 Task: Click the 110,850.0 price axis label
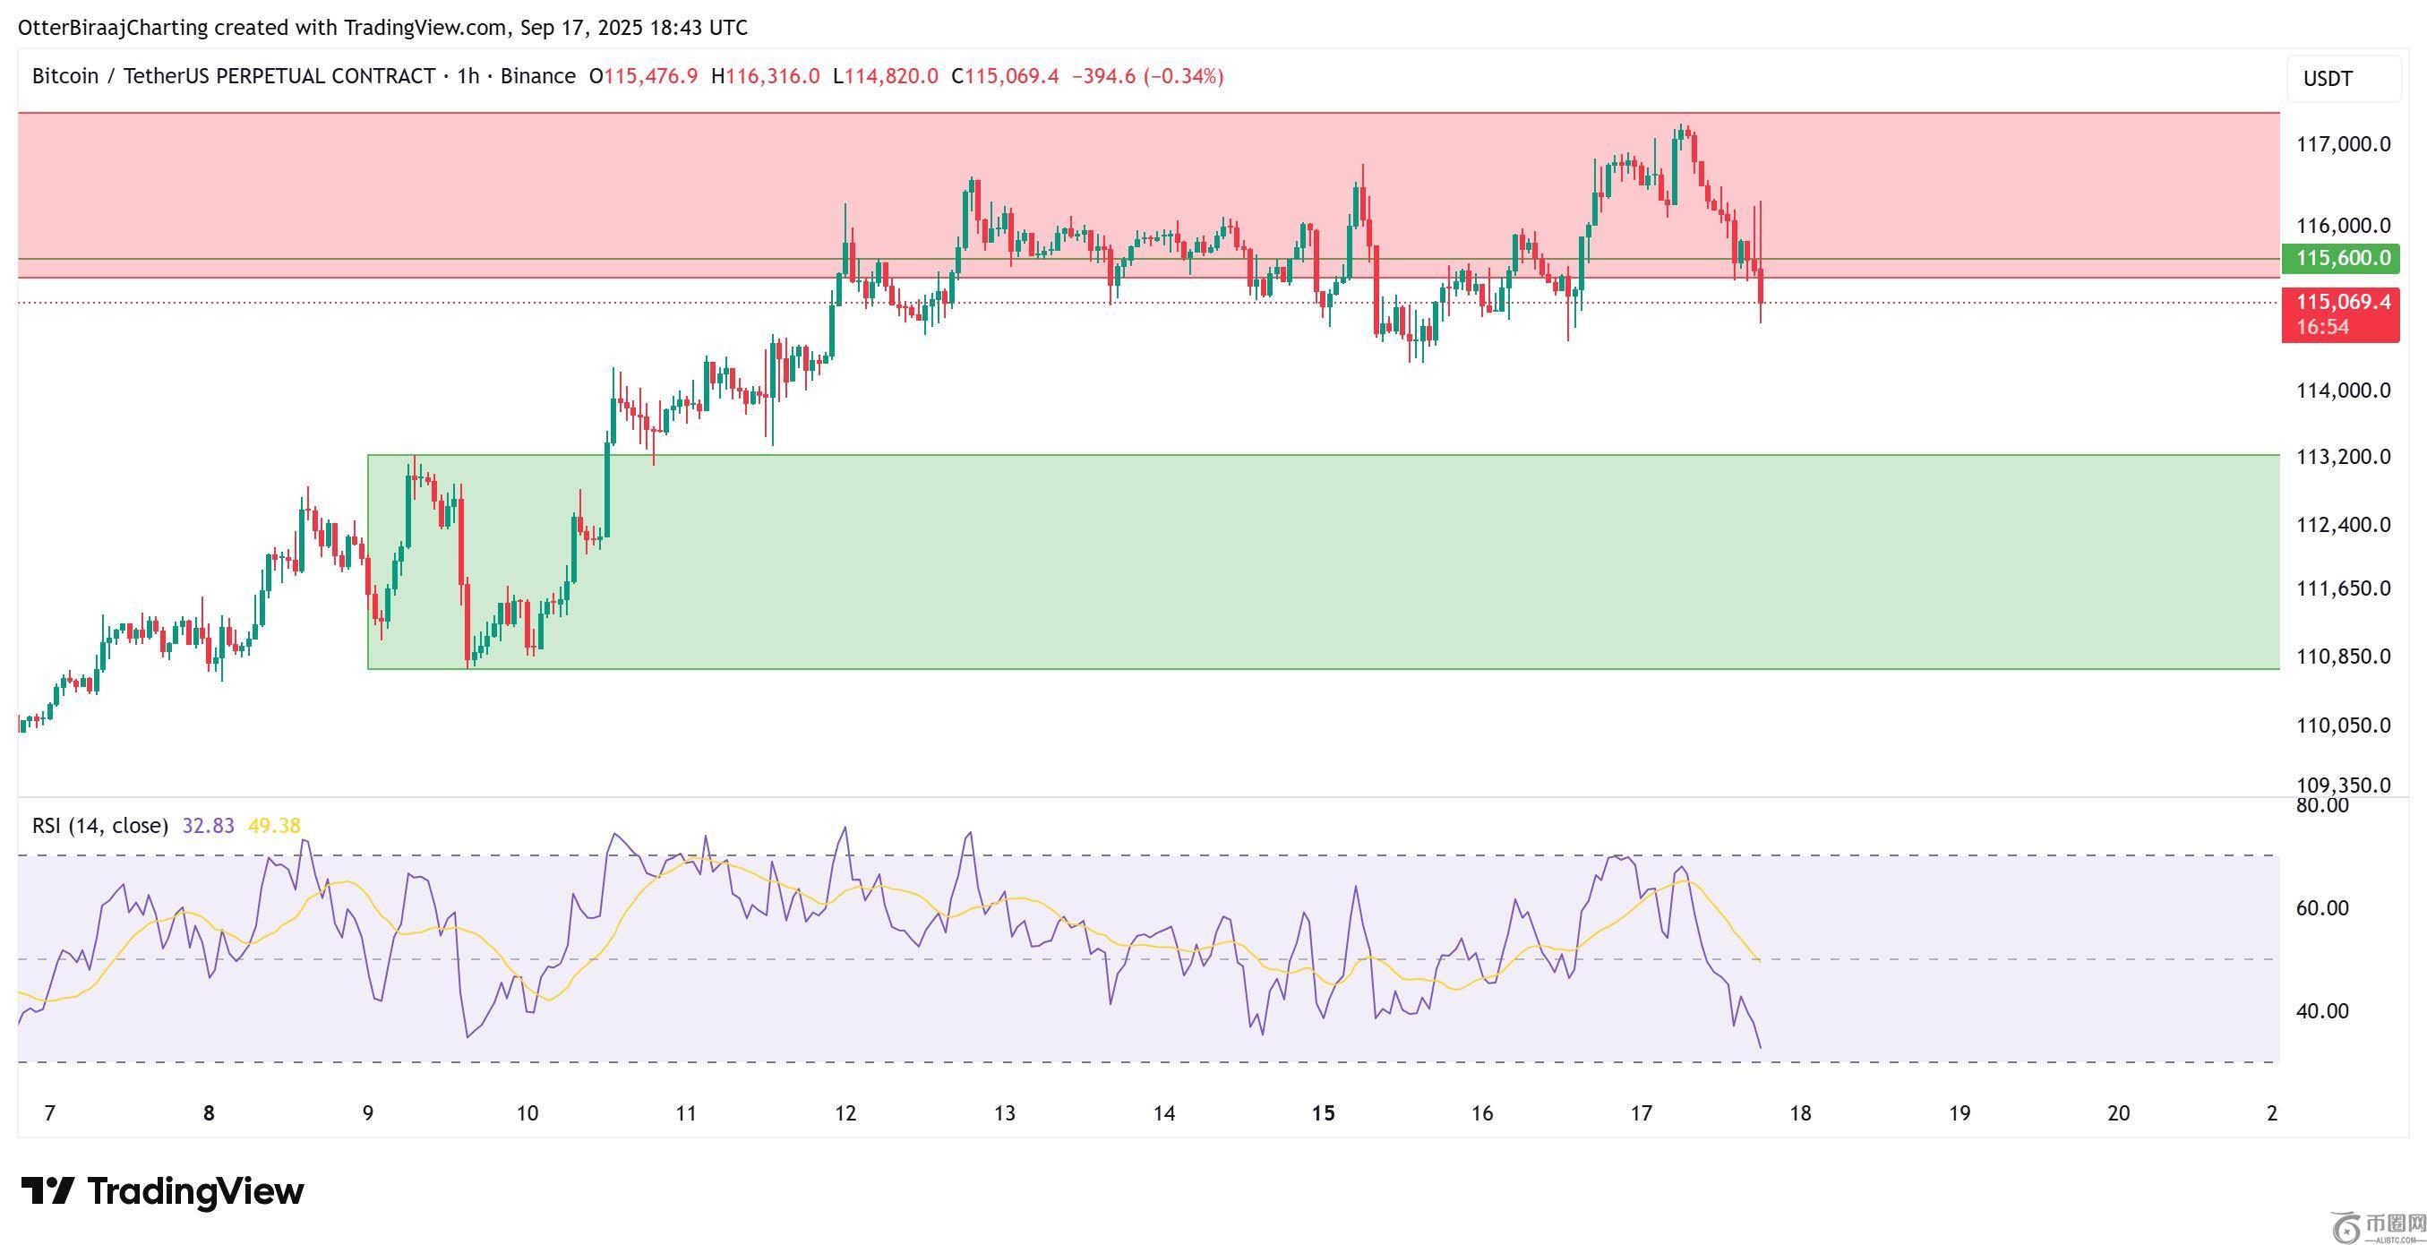[x=2342, y=657]
